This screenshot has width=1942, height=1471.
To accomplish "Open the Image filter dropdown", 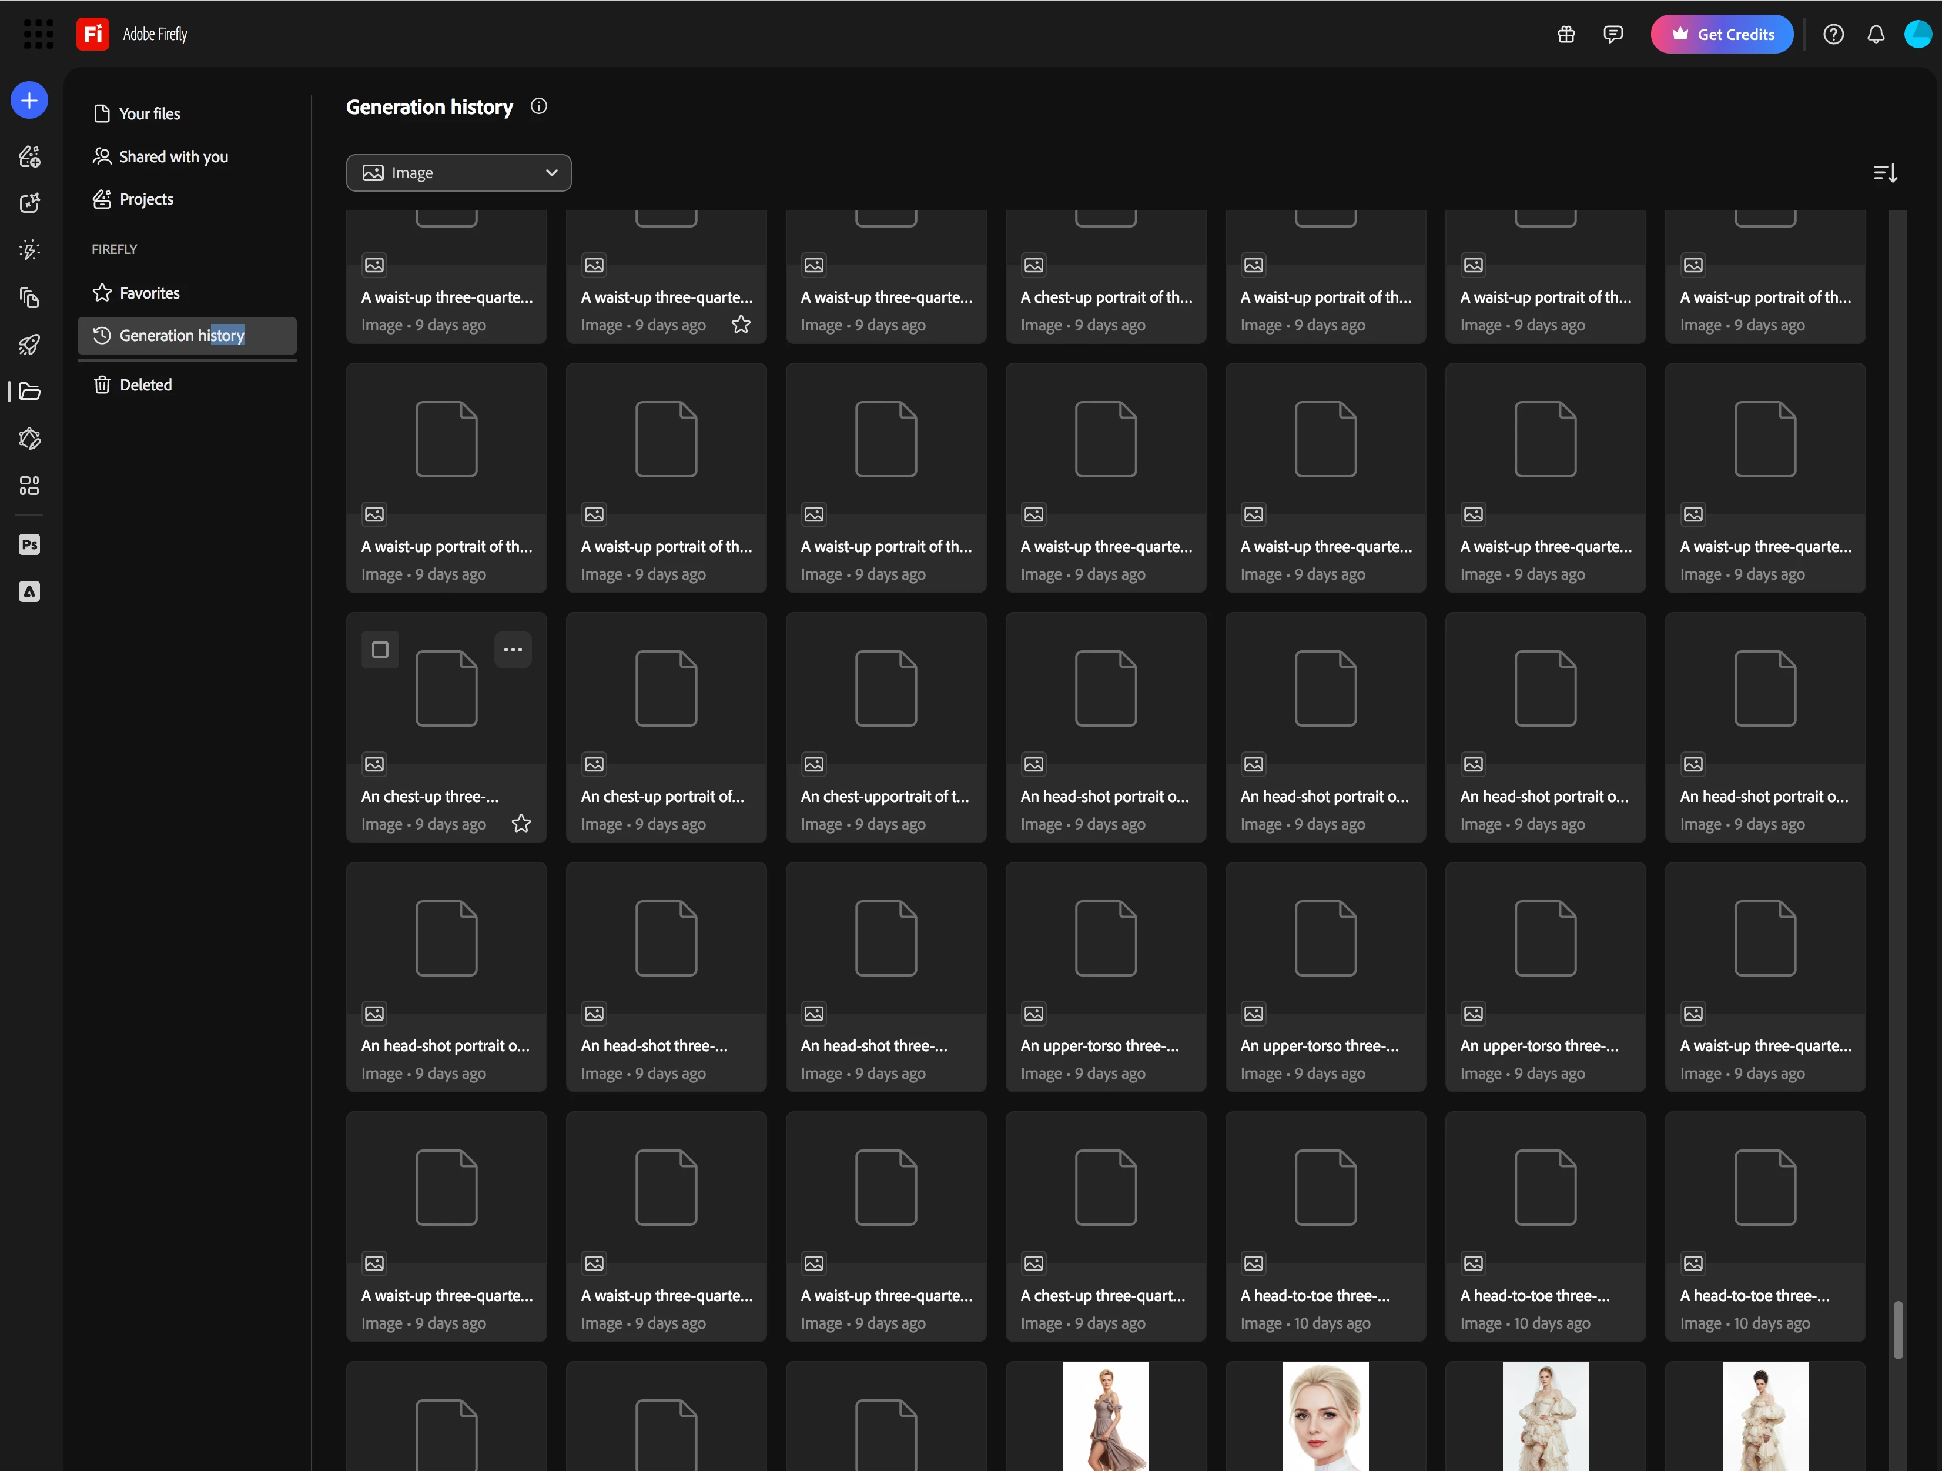I will (458, 173).
